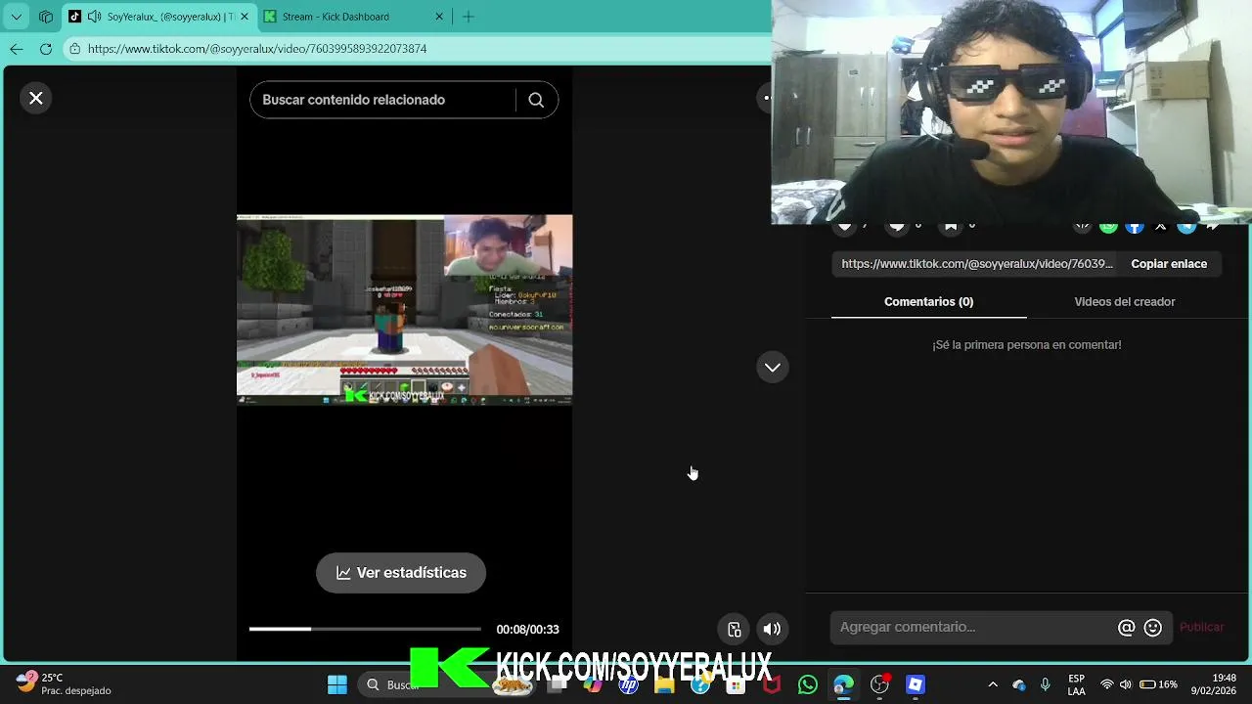View site info icon in address bar

[74, 49]
